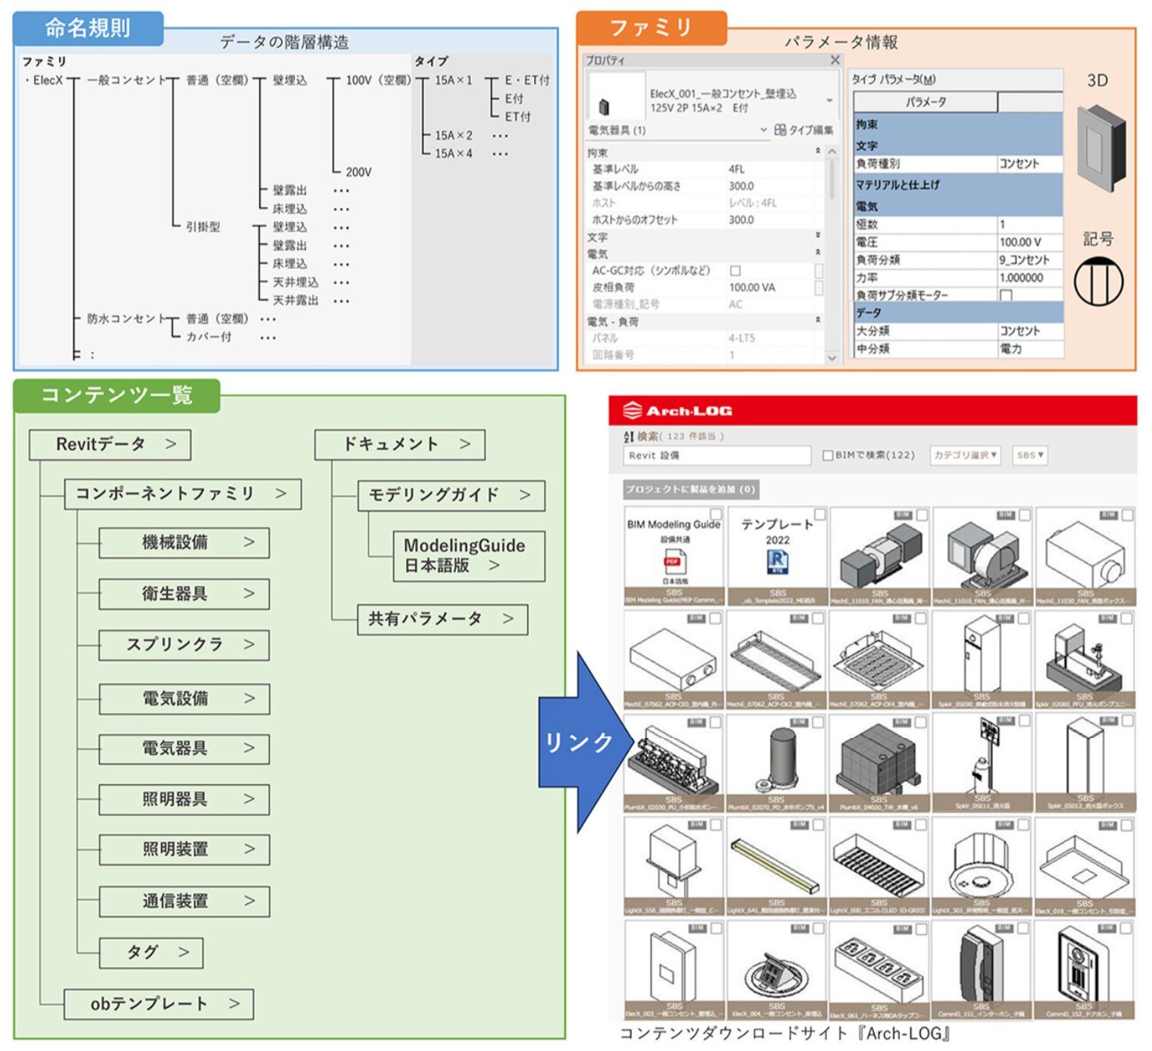This screenshot has width=1152, height=1051.
Task: Open the CommD_151 intercom thumbnail
Action: (x=982, y=970)
